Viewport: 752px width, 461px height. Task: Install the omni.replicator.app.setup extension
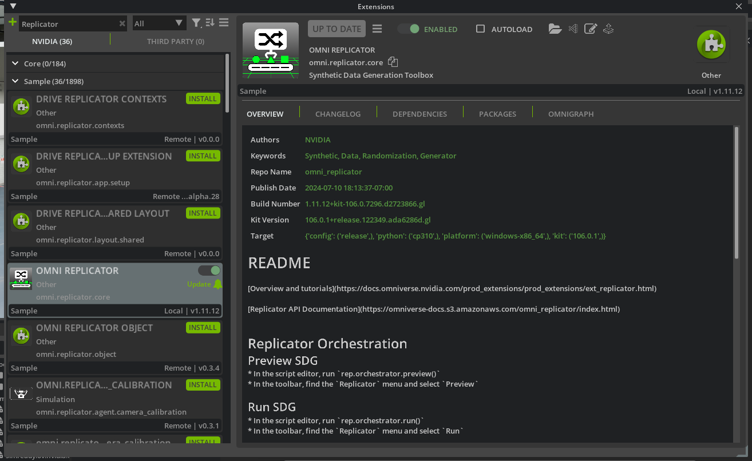point(203,156)
